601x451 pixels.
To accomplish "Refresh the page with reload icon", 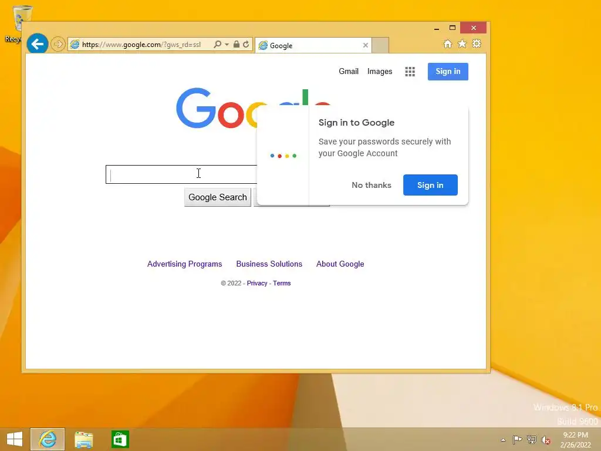I will click(x=246, y=44).
